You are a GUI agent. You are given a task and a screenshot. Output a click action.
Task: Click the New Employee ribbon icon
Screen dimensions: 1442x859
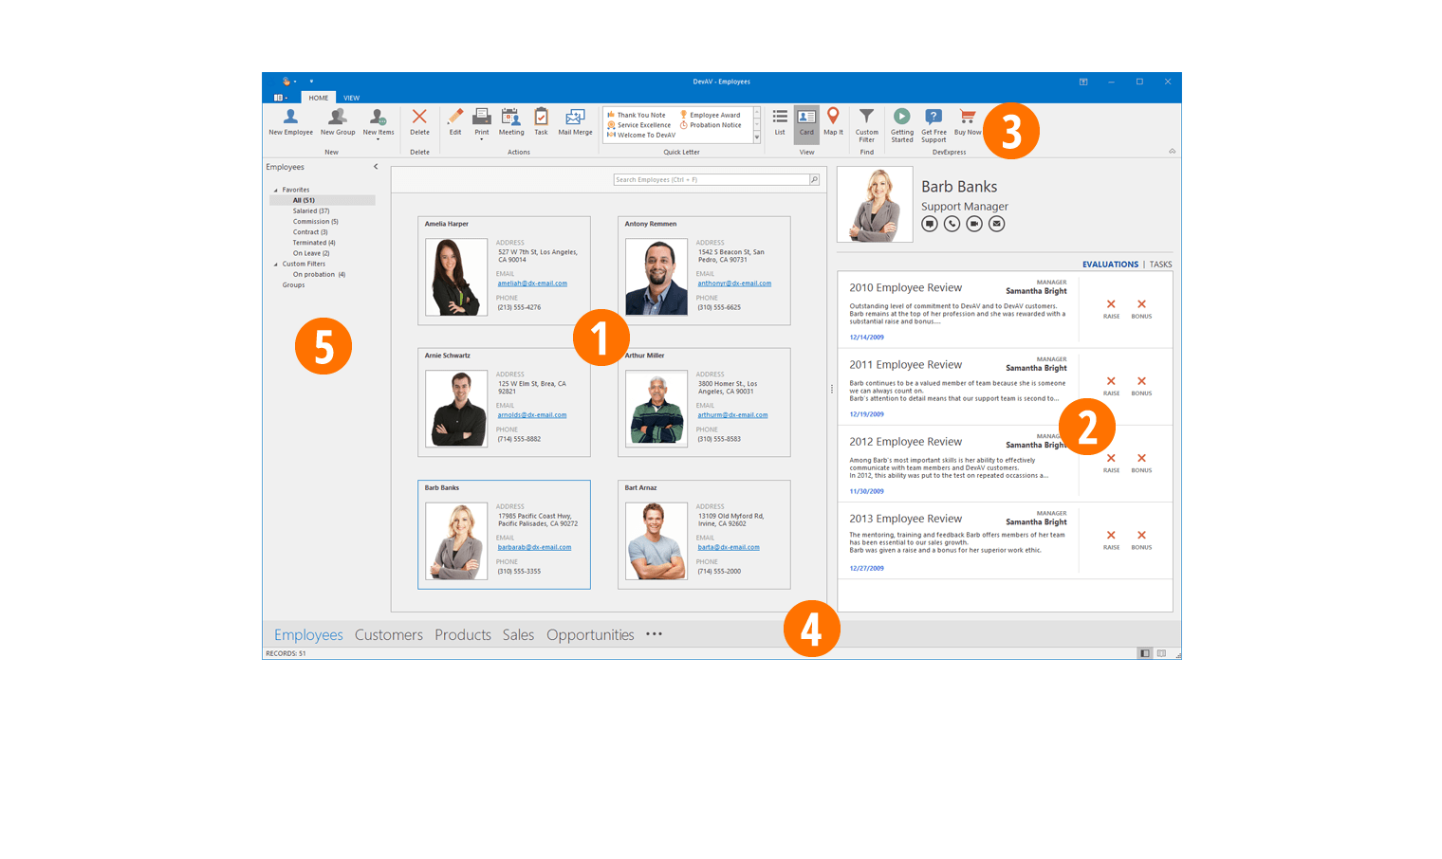(290, 118)
